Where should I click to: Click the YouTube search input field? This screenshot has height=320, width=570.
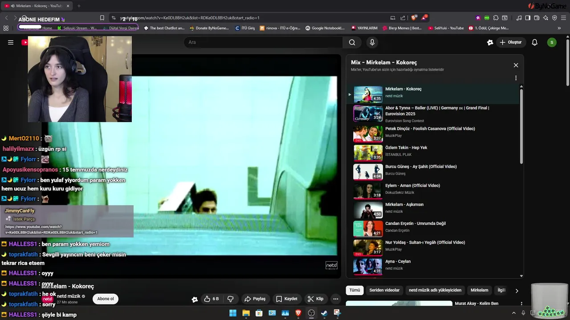pyautogui.click(x=263, y=42)
